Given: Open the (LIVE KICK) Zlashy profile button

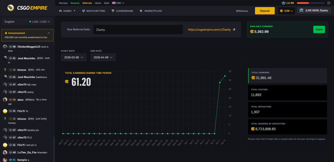Looking at the screenshot, I should pyautogui.click(x=314, y=10).
